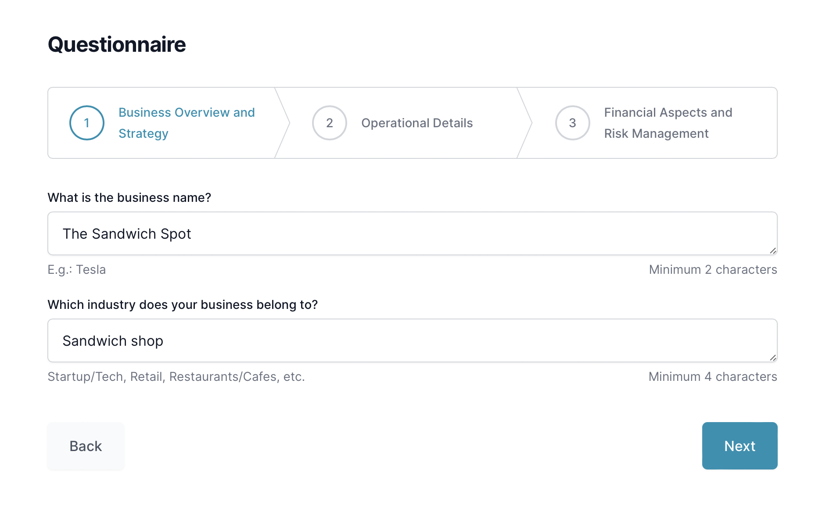Click chevron divider between steps 1 and 2
The height and width of the screenshot is (516, 833).
tap(283, 123)
